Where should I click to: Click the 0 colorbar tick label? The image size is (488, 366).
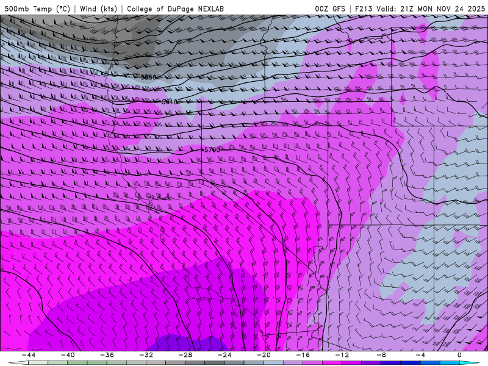point(460,355)
